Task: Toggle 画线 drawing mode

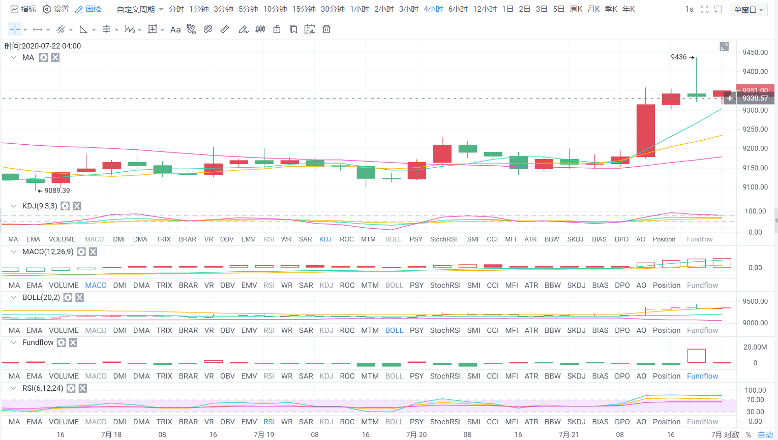Action: click(x=88, y=9)
